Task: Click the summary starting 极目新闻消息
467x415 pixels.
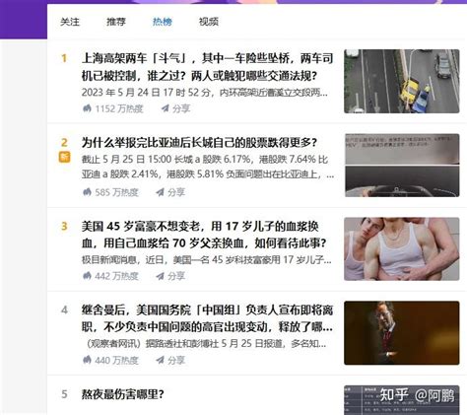Action: [x=207, y=260]
